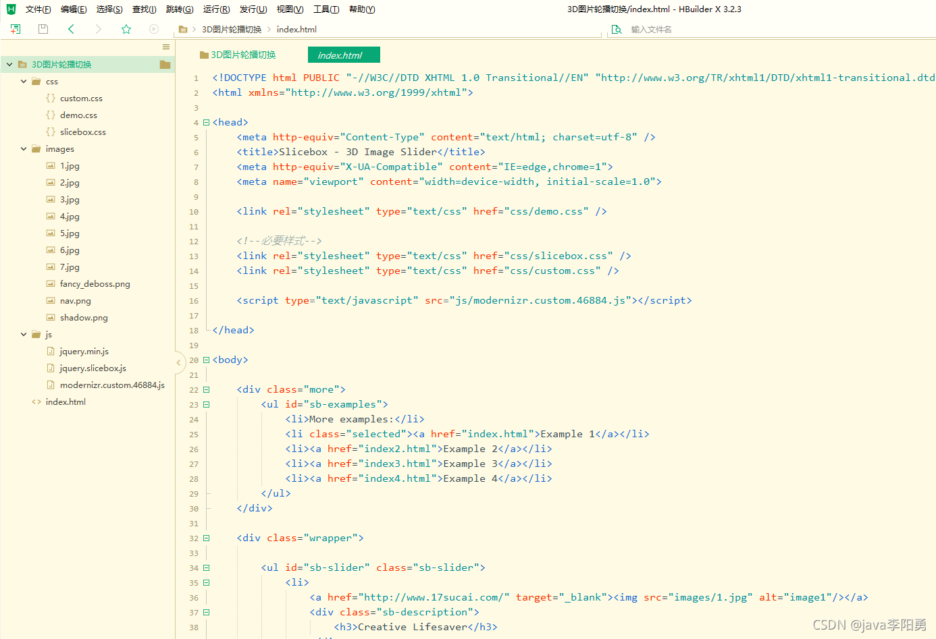Open the 发行(U) menu
This screenshot has width=936, height=639.
pos(253,9)
